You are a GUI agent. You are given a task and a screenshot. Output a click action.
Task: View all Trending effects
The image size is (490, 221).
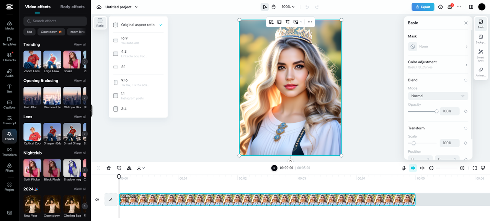[80, 45]
